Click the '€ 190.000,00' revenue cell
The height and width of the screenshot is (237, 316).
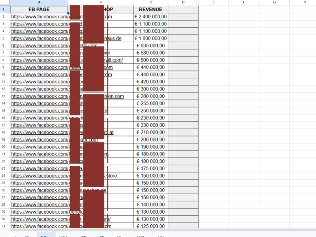pos(150,147)
